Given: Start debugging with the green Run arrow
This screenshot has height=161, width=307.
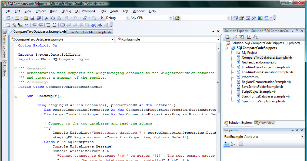Looking at the screenshot, I should [102, 18].
